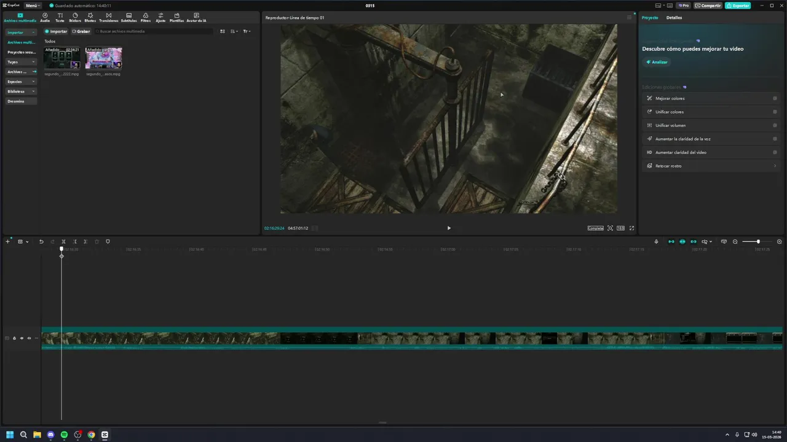Screen dimensions: 787x442
Task: Click the fullscreen preview icon
Action: (631, 228)
